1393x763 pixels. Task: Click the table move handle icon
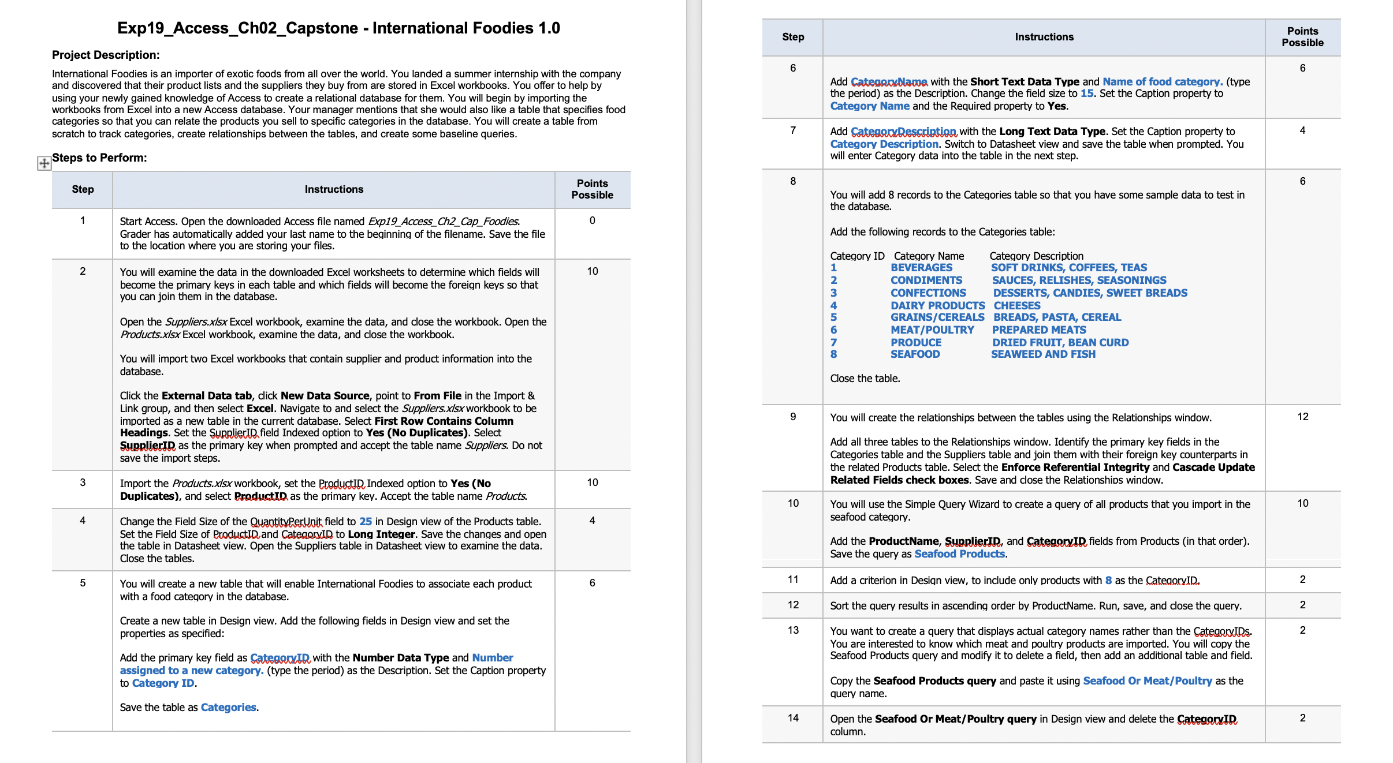point(44,163)
